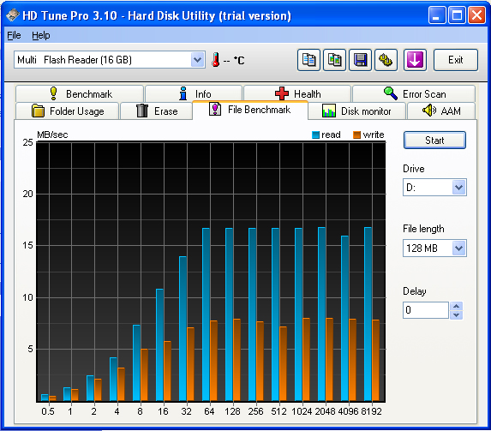This screenshot has height=431, width=491.
Task: Click the Start benchmark button
Action: 434,140
